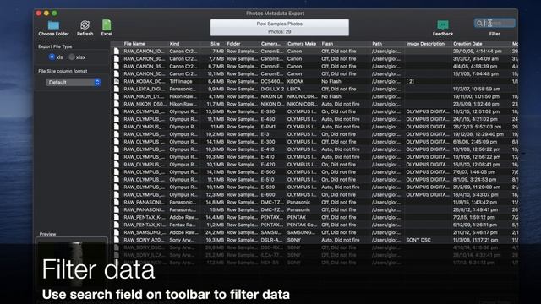Select the DCS460 camera cell
This screenshot has width=541, height=304.
coord(271,81)
